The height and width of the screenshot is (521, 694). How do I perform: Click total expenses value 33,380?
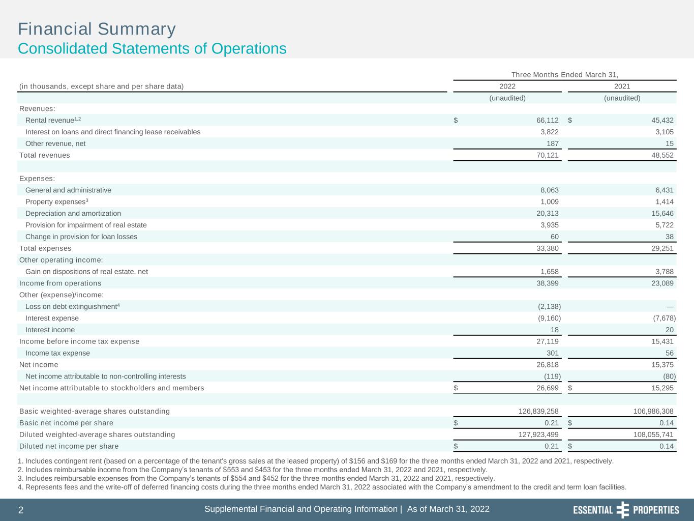(x=548, y=248)
